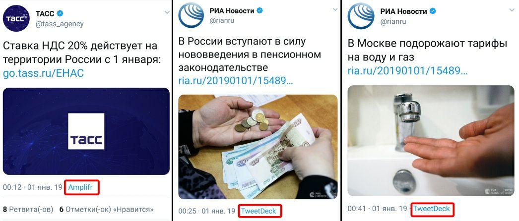Expand the TASS tweet options chevron
This screenshot has height=221, width=519.
167,12
